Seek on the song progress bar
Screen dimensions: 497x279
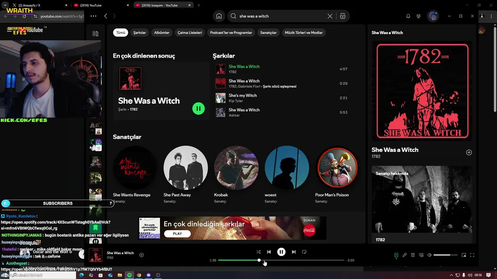tap(281, 260)
